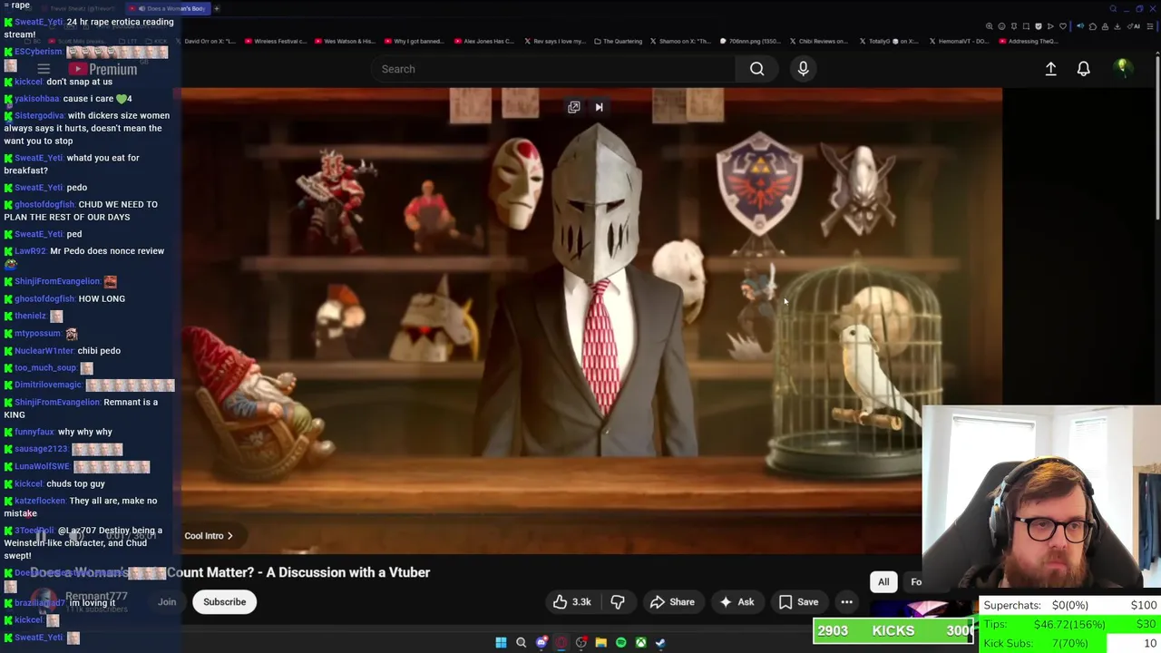The height and width of the screenshot is (653, 1161).
Task: Open TotallyG on X bookmark
Action: [x=889, y=41]
